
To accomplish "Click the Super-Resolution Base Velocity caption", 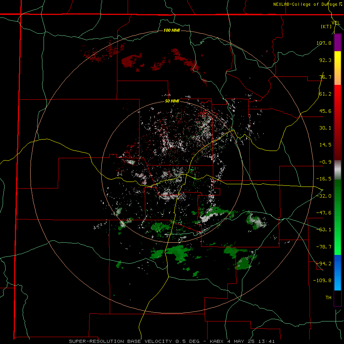I will tap(172, 341).
